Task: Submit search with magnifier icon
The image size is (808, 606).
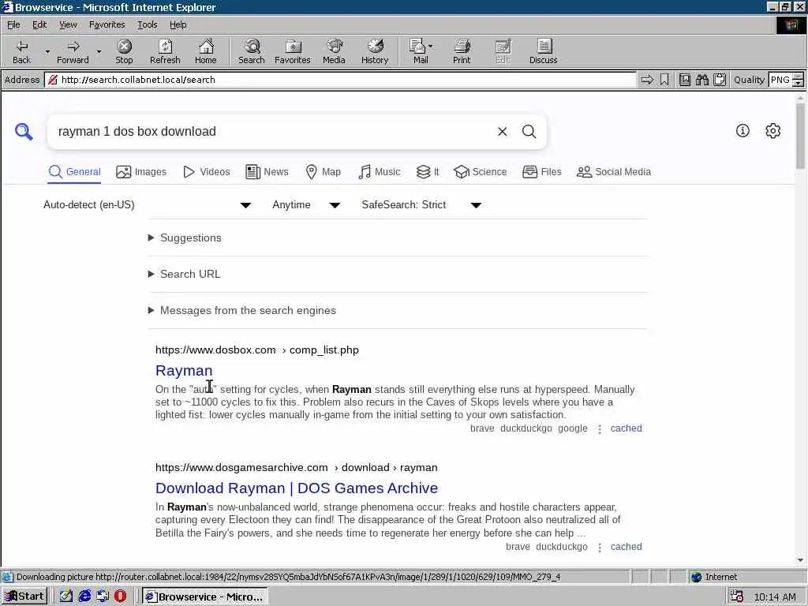Action: 529,132
